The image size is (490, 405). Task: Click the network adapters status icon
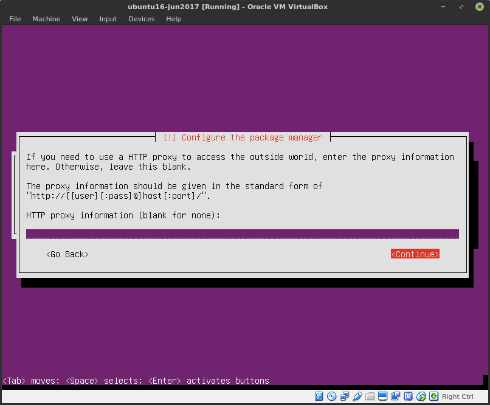pyautogui.click(x=345, y=396)
